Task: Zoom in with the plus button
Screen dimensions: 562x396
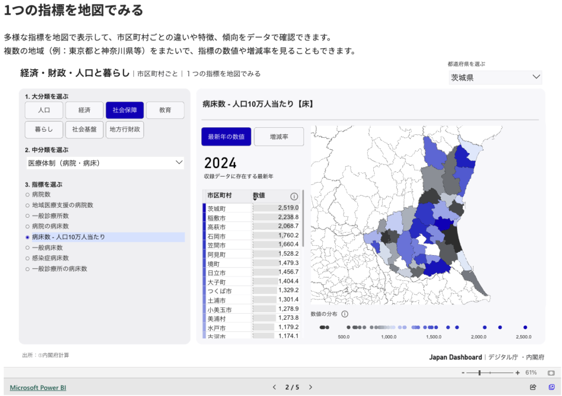Action: [518, 373]
